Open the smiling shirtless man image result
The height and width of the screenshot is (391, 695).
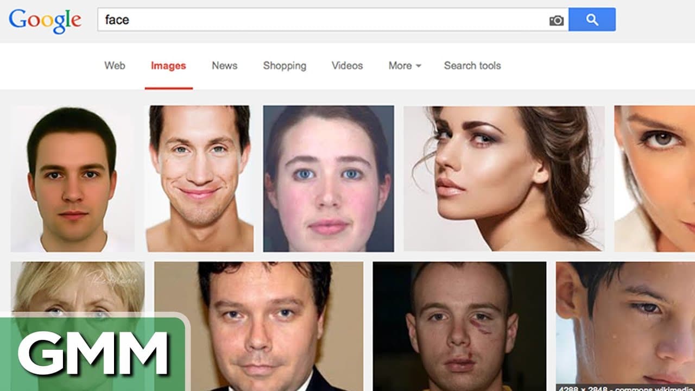[199, 179]
